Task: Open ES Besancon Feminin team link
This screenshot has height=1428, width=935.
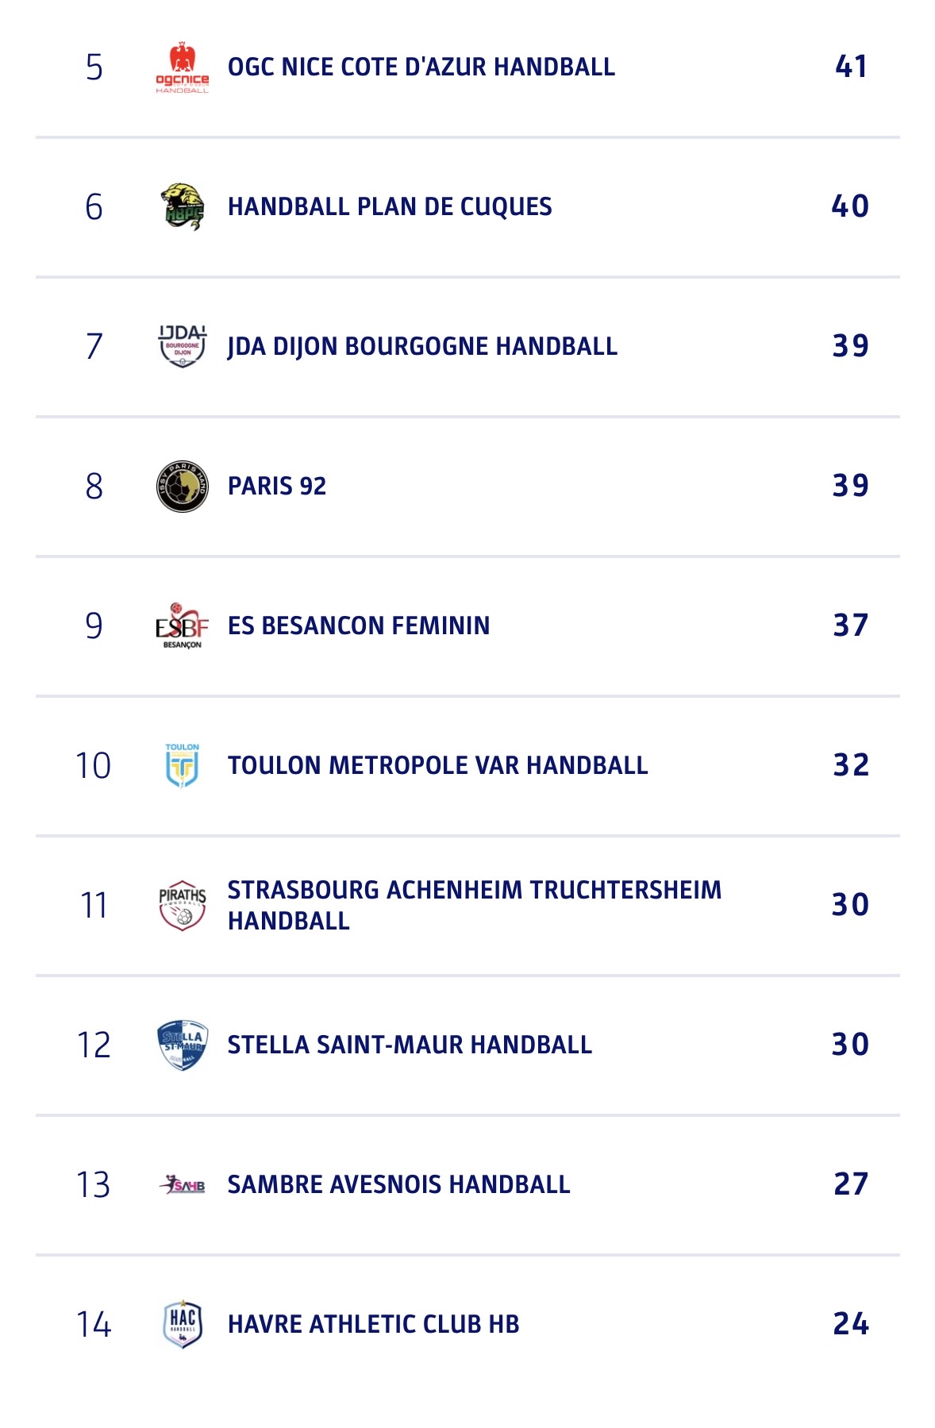Action: pos(358,625)
